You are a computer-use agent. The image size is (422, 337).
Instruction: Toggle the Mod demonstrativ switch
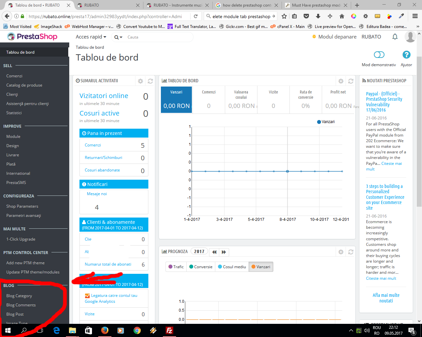pyautogui.click(x=379, y=55)
